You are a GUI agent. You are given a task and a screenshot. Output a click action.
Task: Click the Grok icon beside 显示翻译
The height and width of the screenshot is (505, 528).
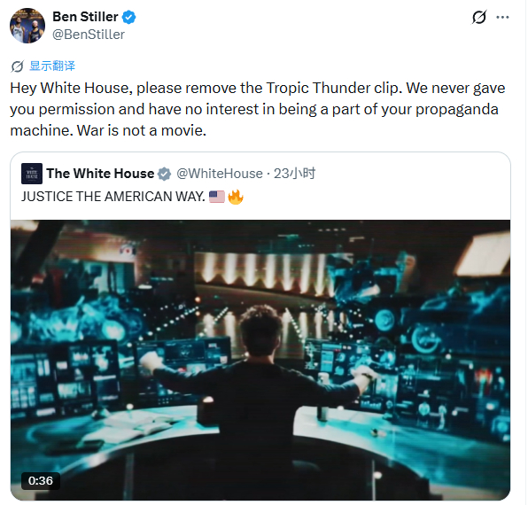[17, 66]
